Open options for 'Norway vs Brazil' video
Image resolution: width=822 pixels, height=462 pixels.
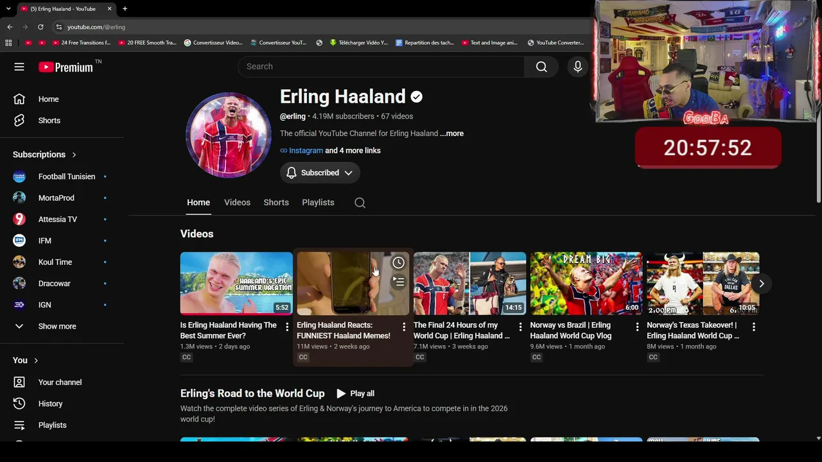637,327
